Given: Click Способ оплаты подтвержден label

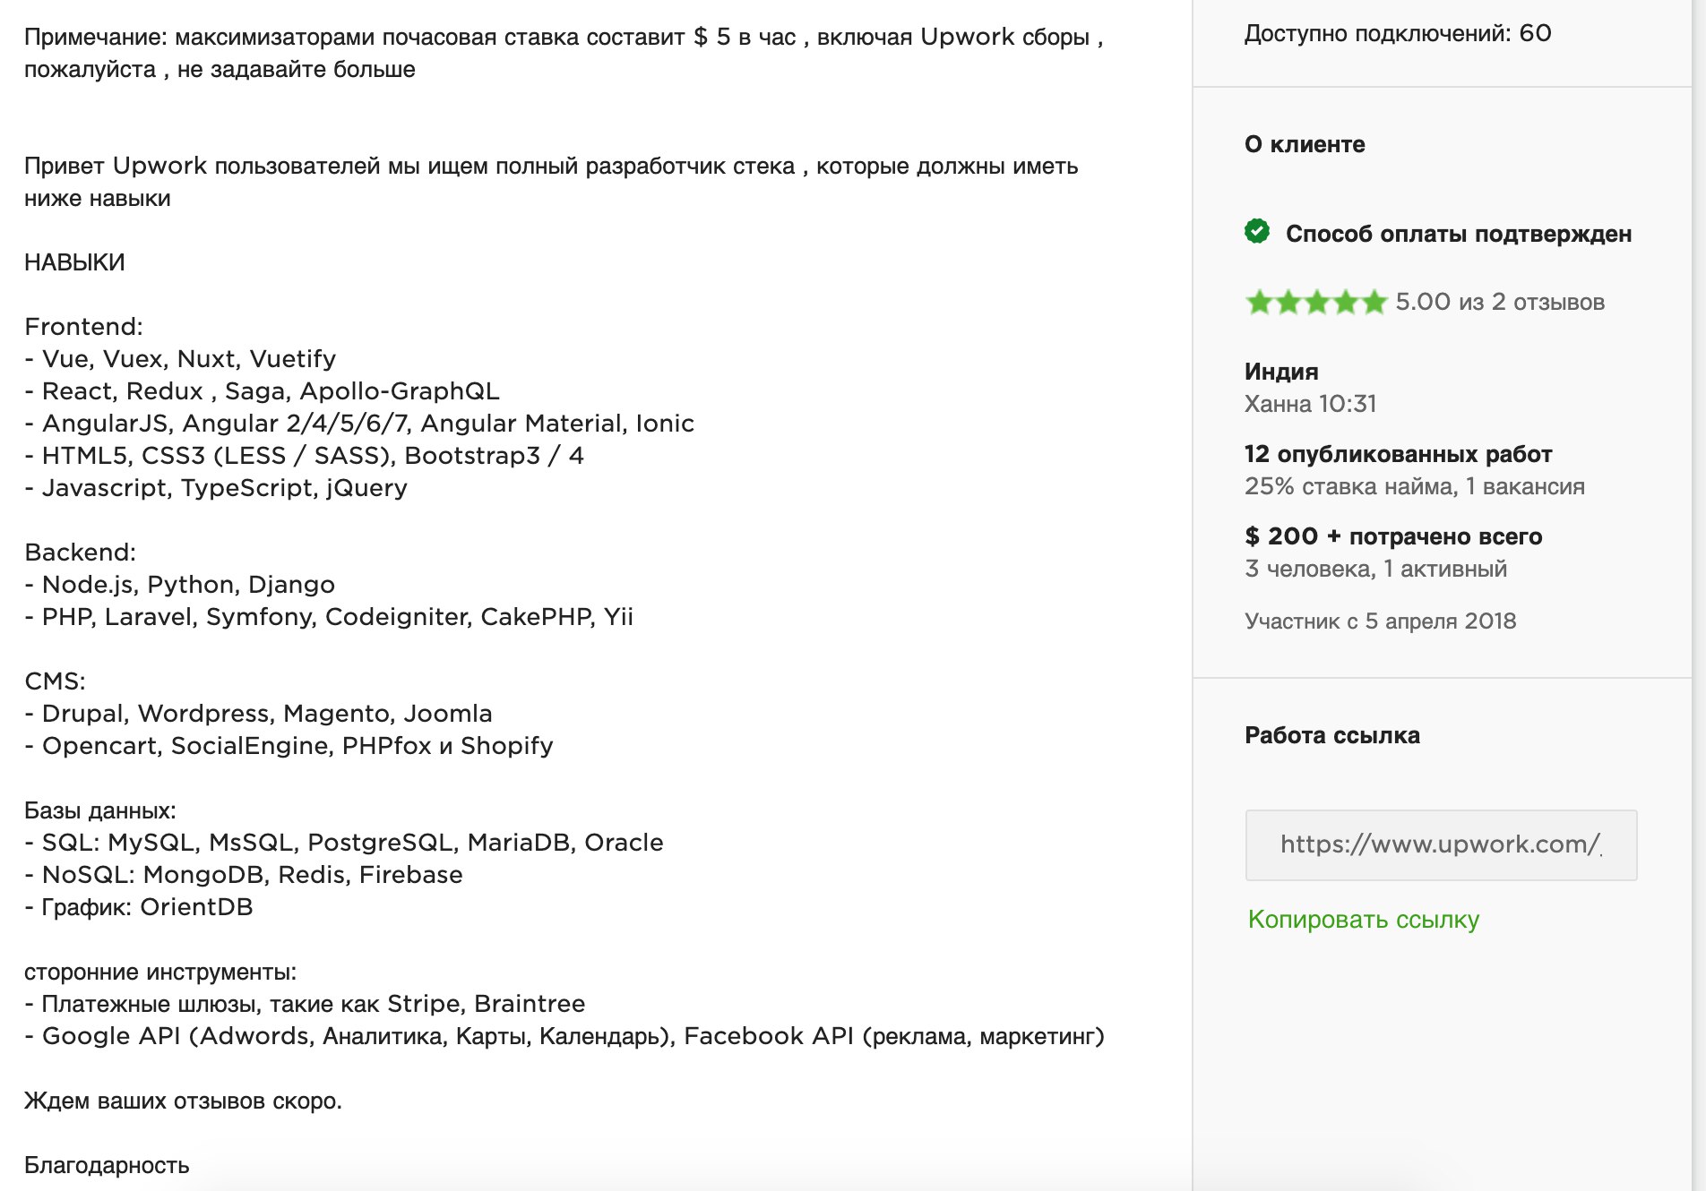Looking at the screenshot, I should point(1459,234).
